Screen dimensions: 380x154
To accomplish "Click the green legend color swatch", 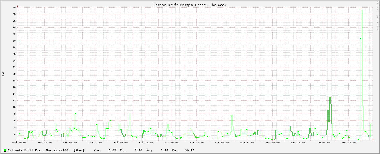I will (5, 150).
